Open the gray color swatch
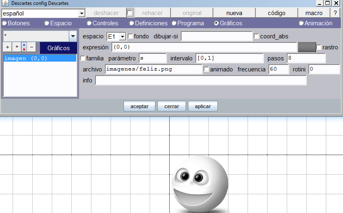Image resolution: width=343 pixels, height=213 pixels. click(x=307, y=47)
